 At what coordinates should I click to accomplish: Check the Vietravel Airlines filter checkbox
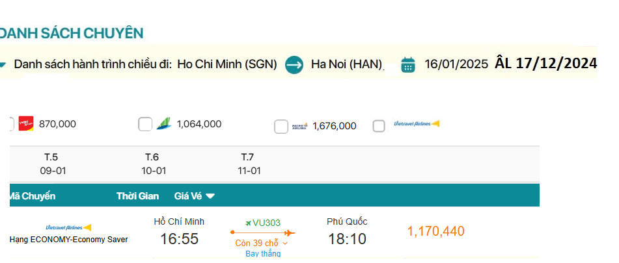coord(379,126)
